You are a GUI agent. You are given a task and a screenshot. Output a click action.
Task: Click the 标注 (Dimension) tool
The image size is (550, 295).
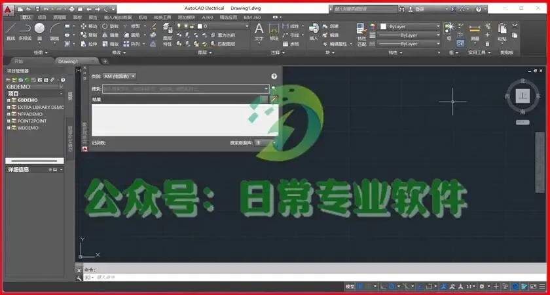274,32
